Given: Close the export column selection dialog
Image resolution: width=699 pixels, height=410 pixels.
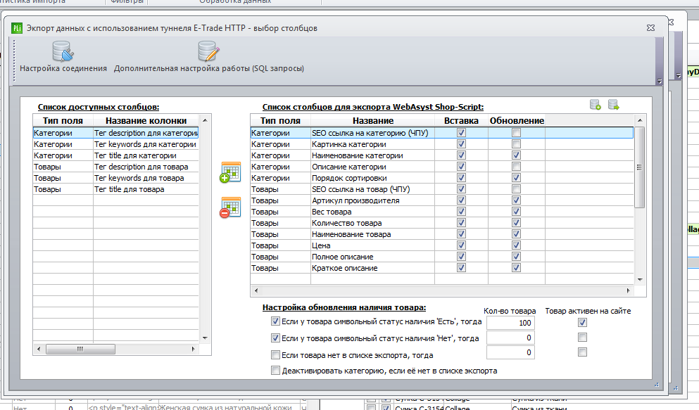Looking at the screenshot, I should pyautogui.click(x=650, y=27).
